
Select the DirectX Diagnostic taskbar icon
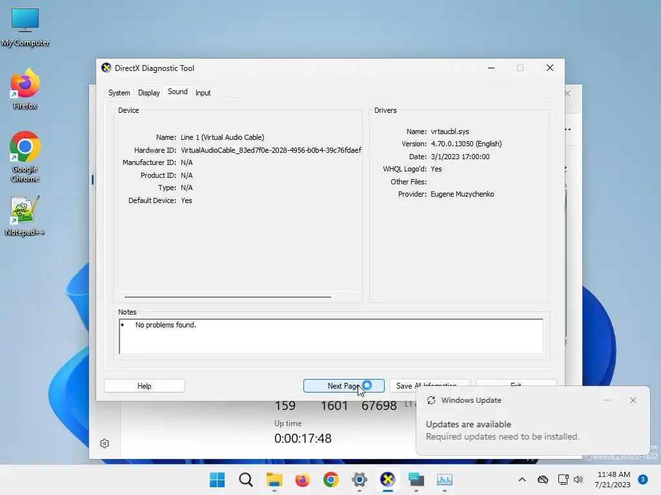click(387, 480)
